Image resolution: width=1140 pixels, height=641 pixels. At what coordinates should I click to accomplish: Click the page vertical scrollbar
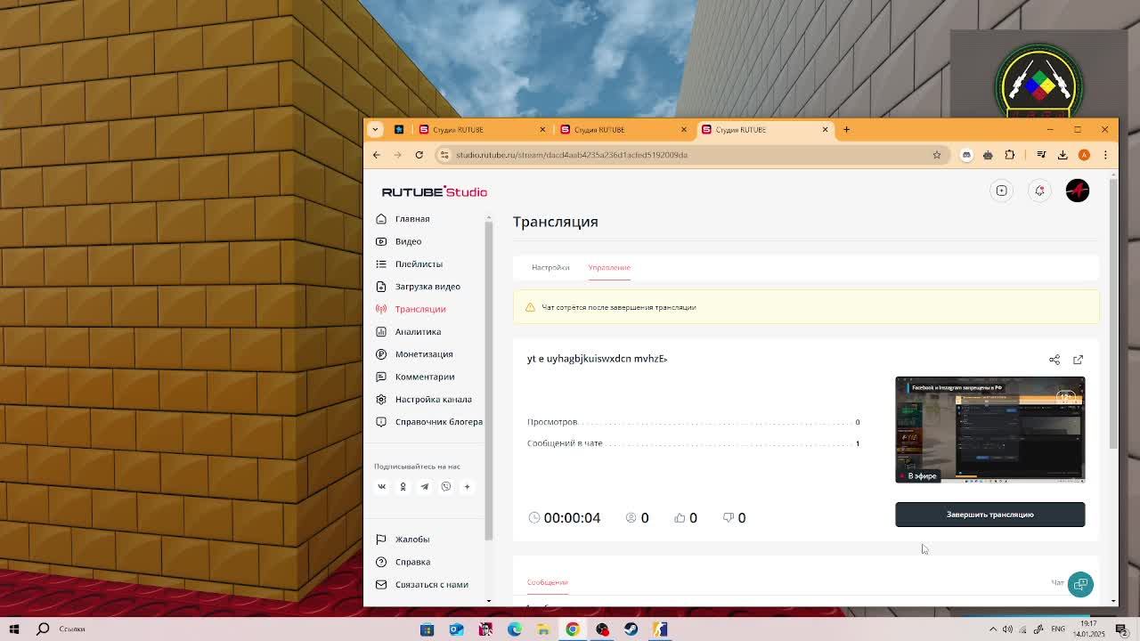1113,313
